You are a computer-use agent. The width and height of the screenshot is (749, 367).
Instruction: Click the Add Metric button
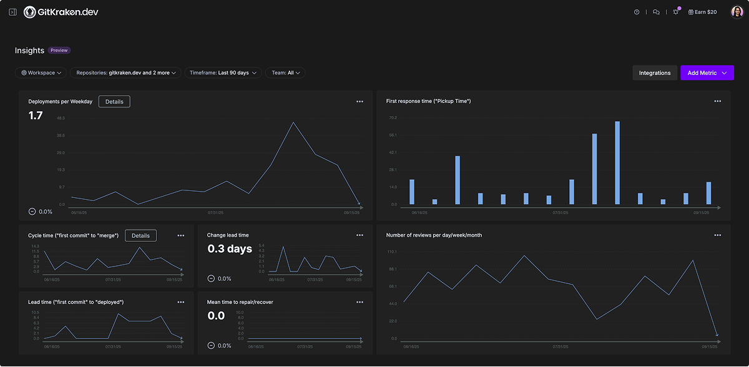click(707, 73)
